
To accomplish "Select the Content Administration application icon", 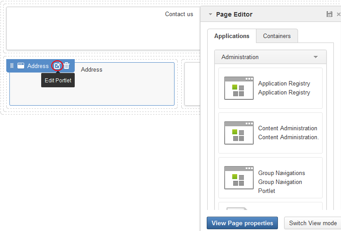I will click(x=239, y=133).
